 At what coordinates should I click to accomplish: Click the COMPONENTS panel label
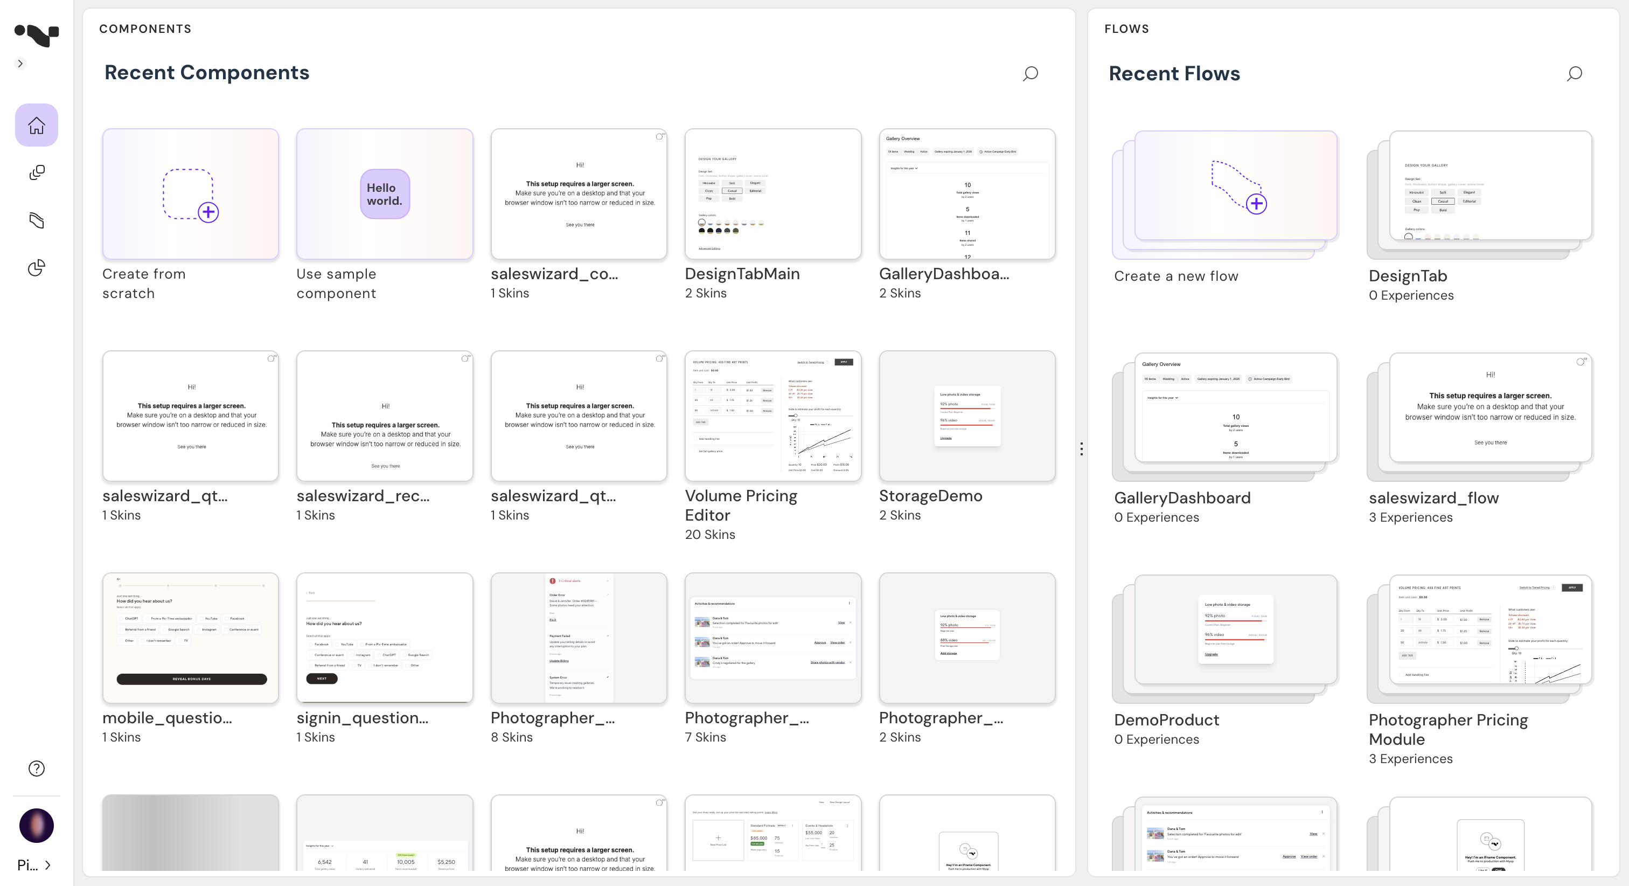145,29
